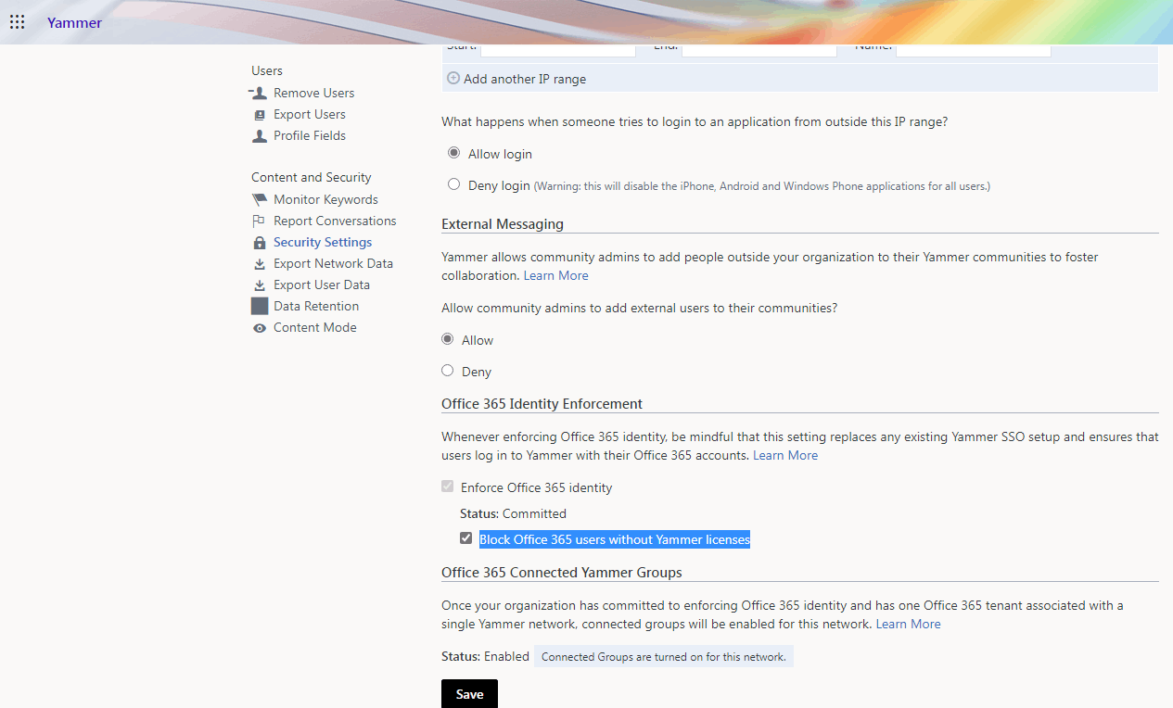Viewport: 1173px width, 708px height.
Task: Click the Monitor Keywords flag icon
Action: pos(260,199)
